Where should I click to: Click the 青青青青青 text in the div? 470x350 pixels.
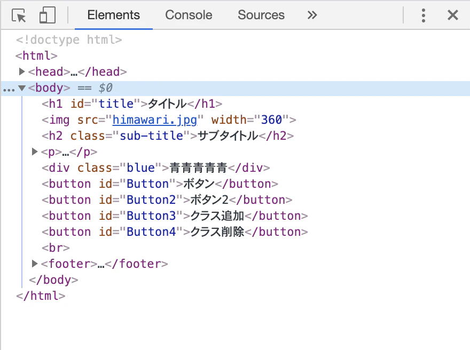point(199,168)
